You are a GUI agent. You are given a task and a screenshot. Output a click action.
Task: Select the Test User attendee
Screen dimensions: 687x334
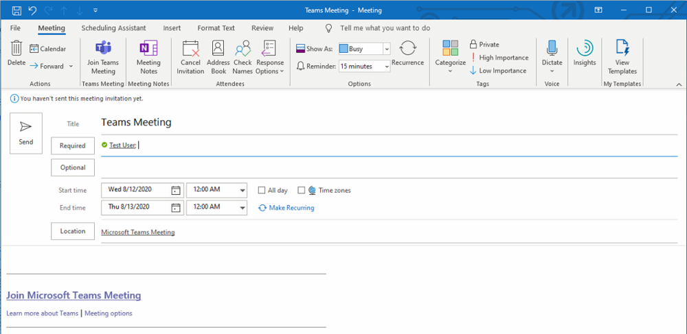(122, 145)
